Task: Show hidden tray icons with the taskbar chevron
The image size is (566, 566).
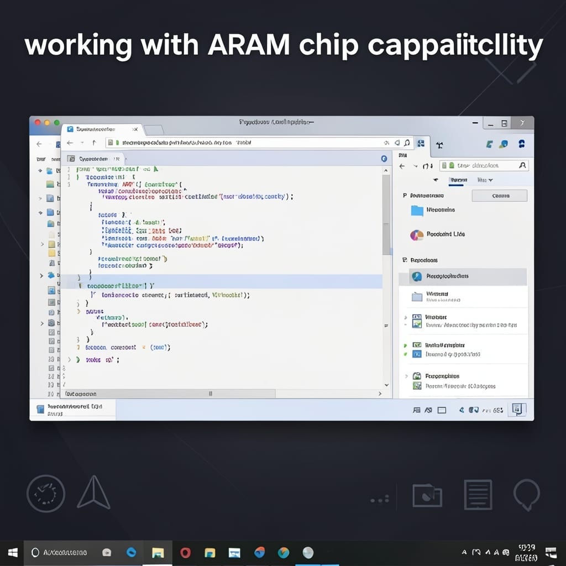Action: click(x=464, y=552)
